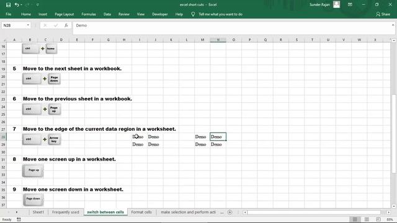
Task: Click the Sunder Rajan account picture
Action: pyautogui.click(x=336, y=4)
